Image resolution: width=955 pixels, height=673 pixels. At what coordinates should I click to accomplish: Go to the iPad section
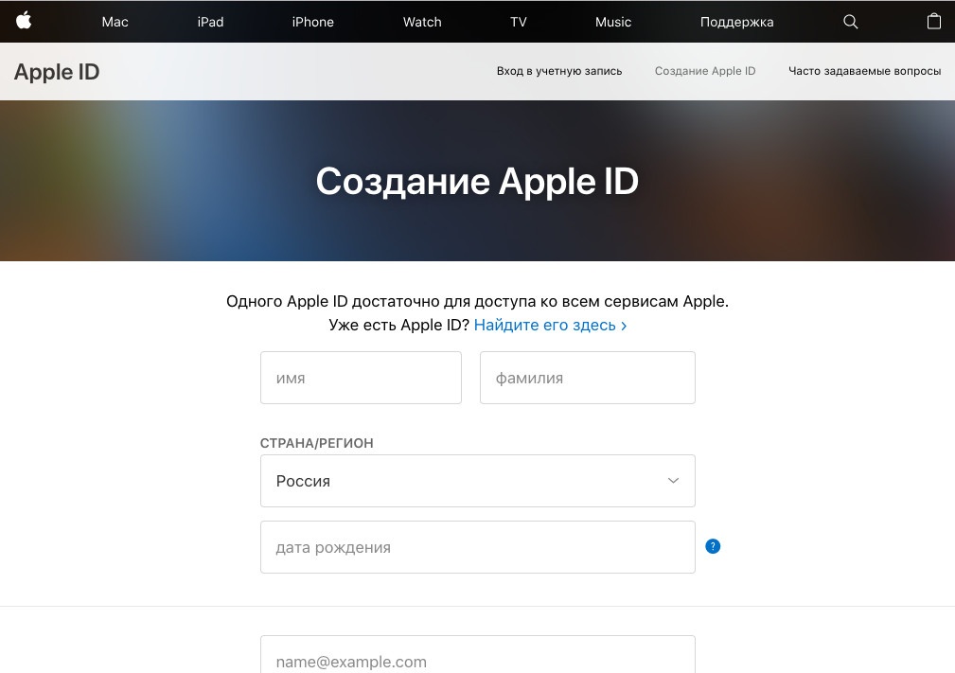coord(210,22)
